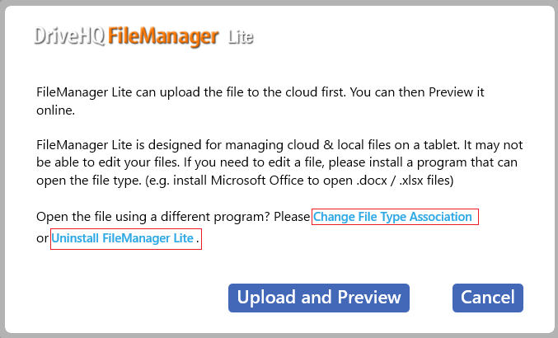Click the Lite label beside the logo
558x338 pixels.
pos(240,38)
